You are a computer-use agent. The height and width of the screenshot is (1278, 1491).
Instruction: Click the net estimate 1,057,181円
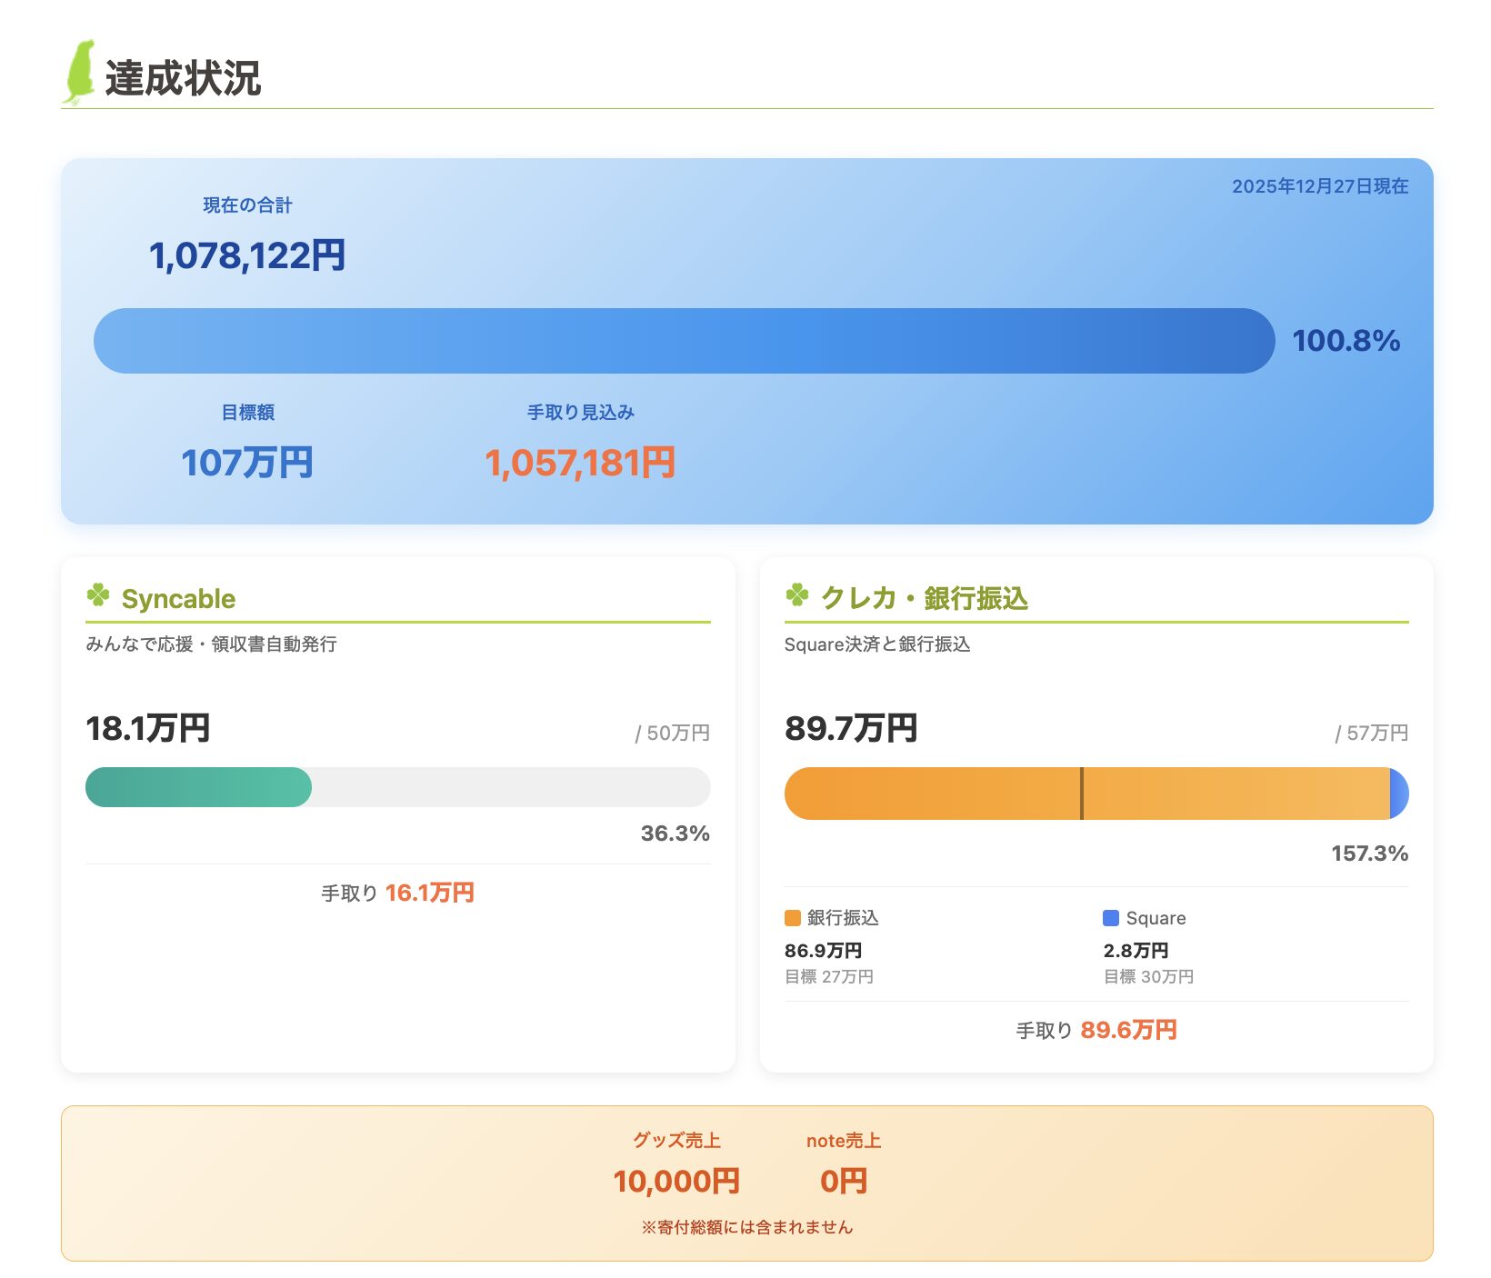coord(580,463)
